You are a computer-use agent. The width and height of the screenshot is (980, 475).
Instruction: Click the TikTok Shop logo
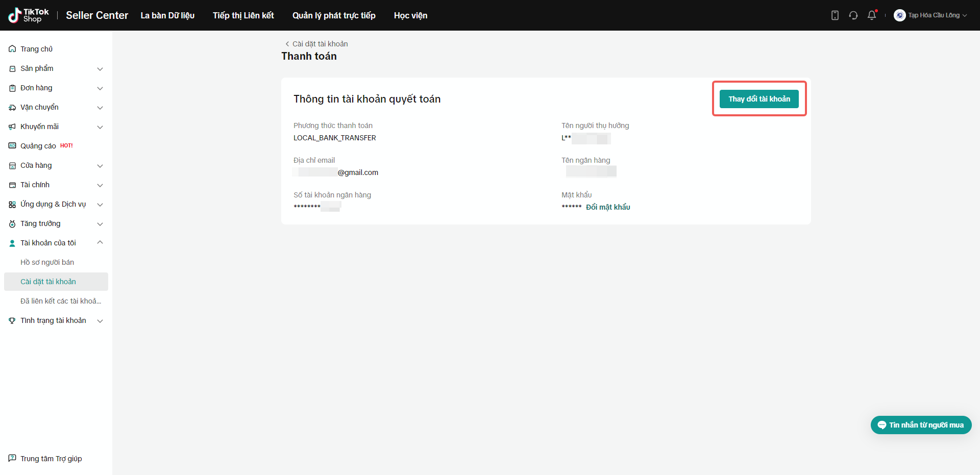[x=29, y=15]
